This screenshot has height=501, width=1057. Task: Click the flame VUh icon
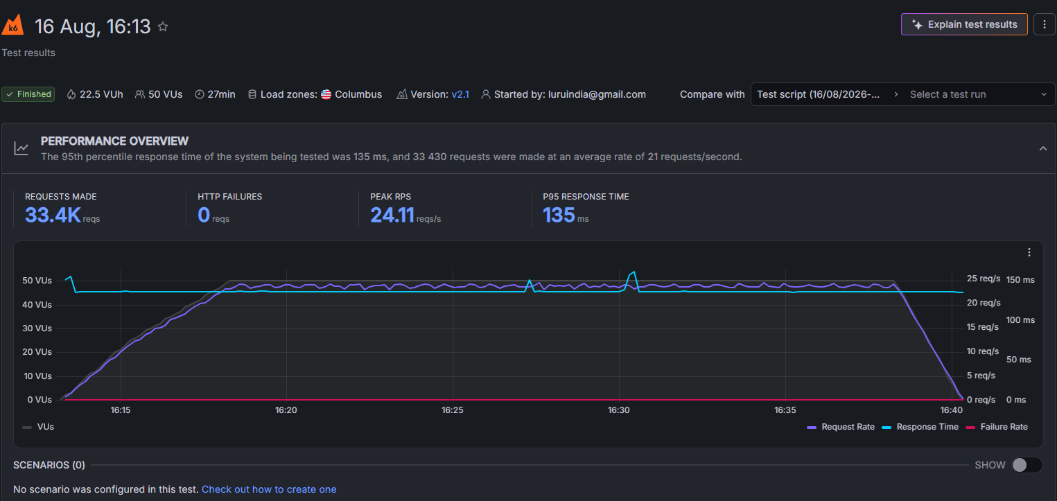pyautogui.click(x=71, y=94)
